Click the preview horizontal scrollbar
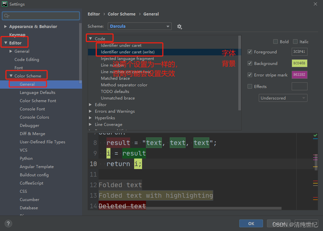 coord(214,208)
